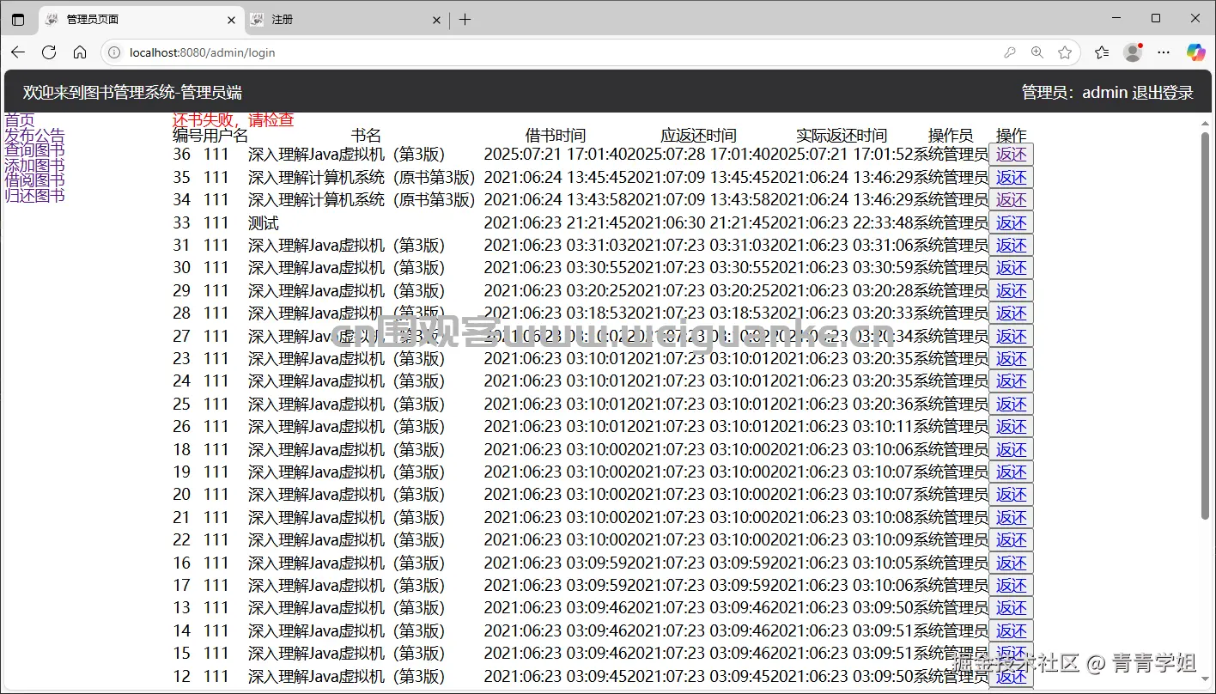
Task: Click 返还 for record number 25
Action: [1011, 404]
